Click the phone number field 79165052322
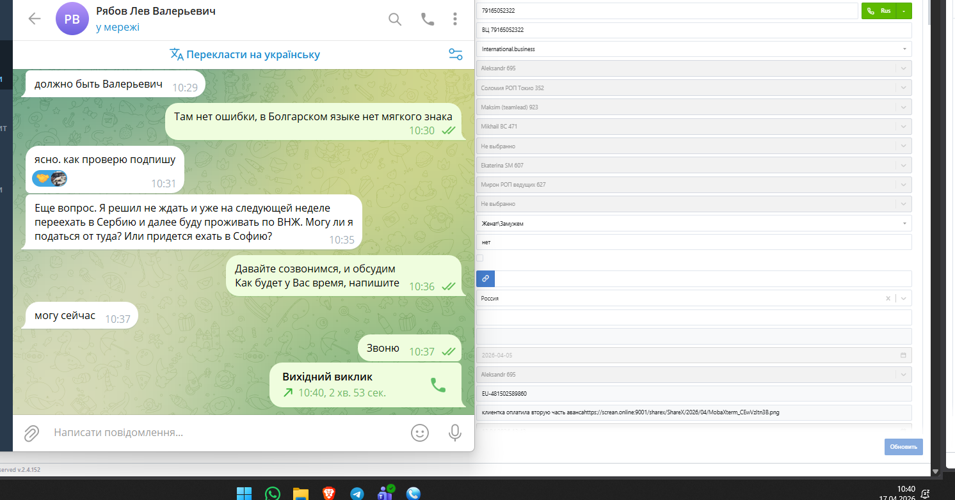955x500 pixels. pos(667,11)
